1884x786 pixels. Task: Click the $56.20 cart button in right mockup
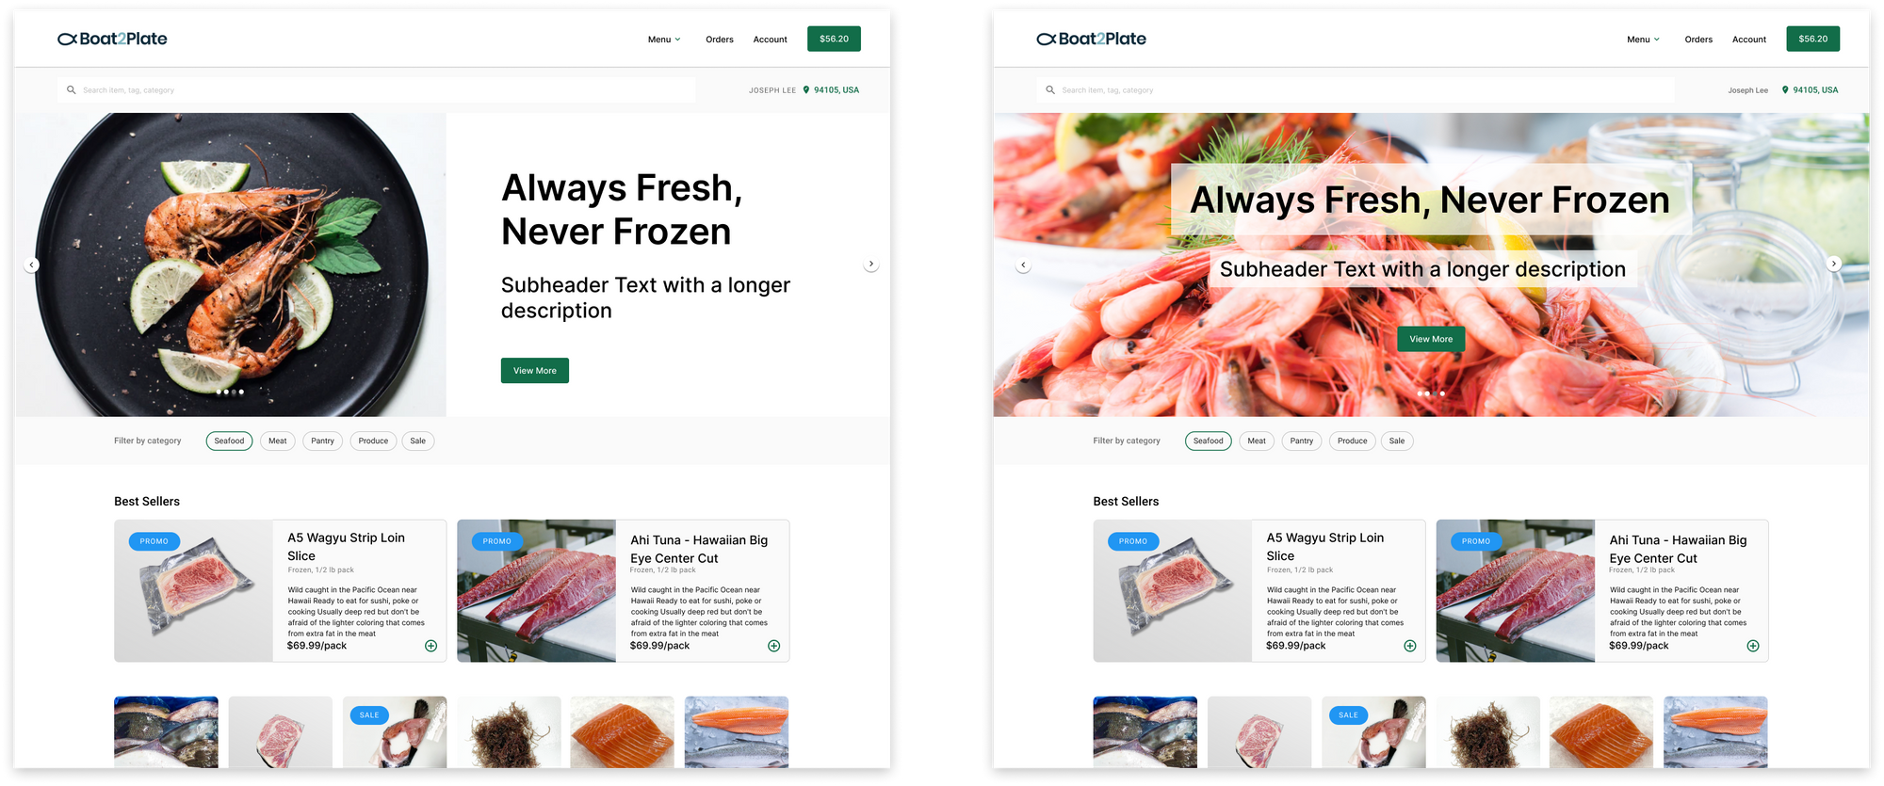1813,39
